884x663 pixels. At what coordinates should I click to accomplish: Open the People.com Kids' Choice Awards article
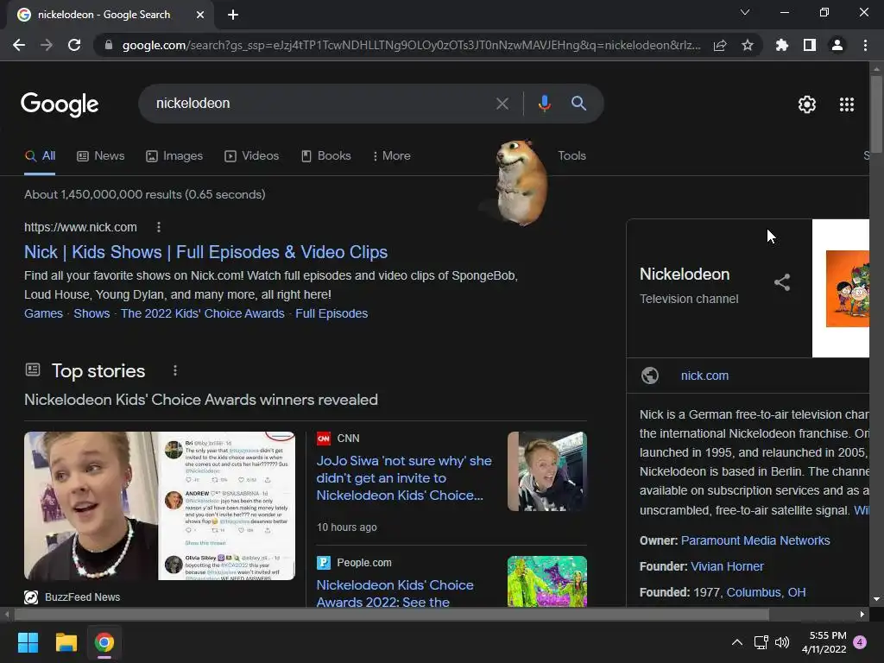[395, 594]
